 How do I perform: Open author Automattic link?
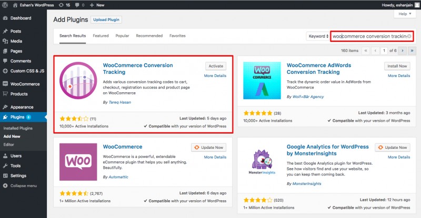(118, 177)
